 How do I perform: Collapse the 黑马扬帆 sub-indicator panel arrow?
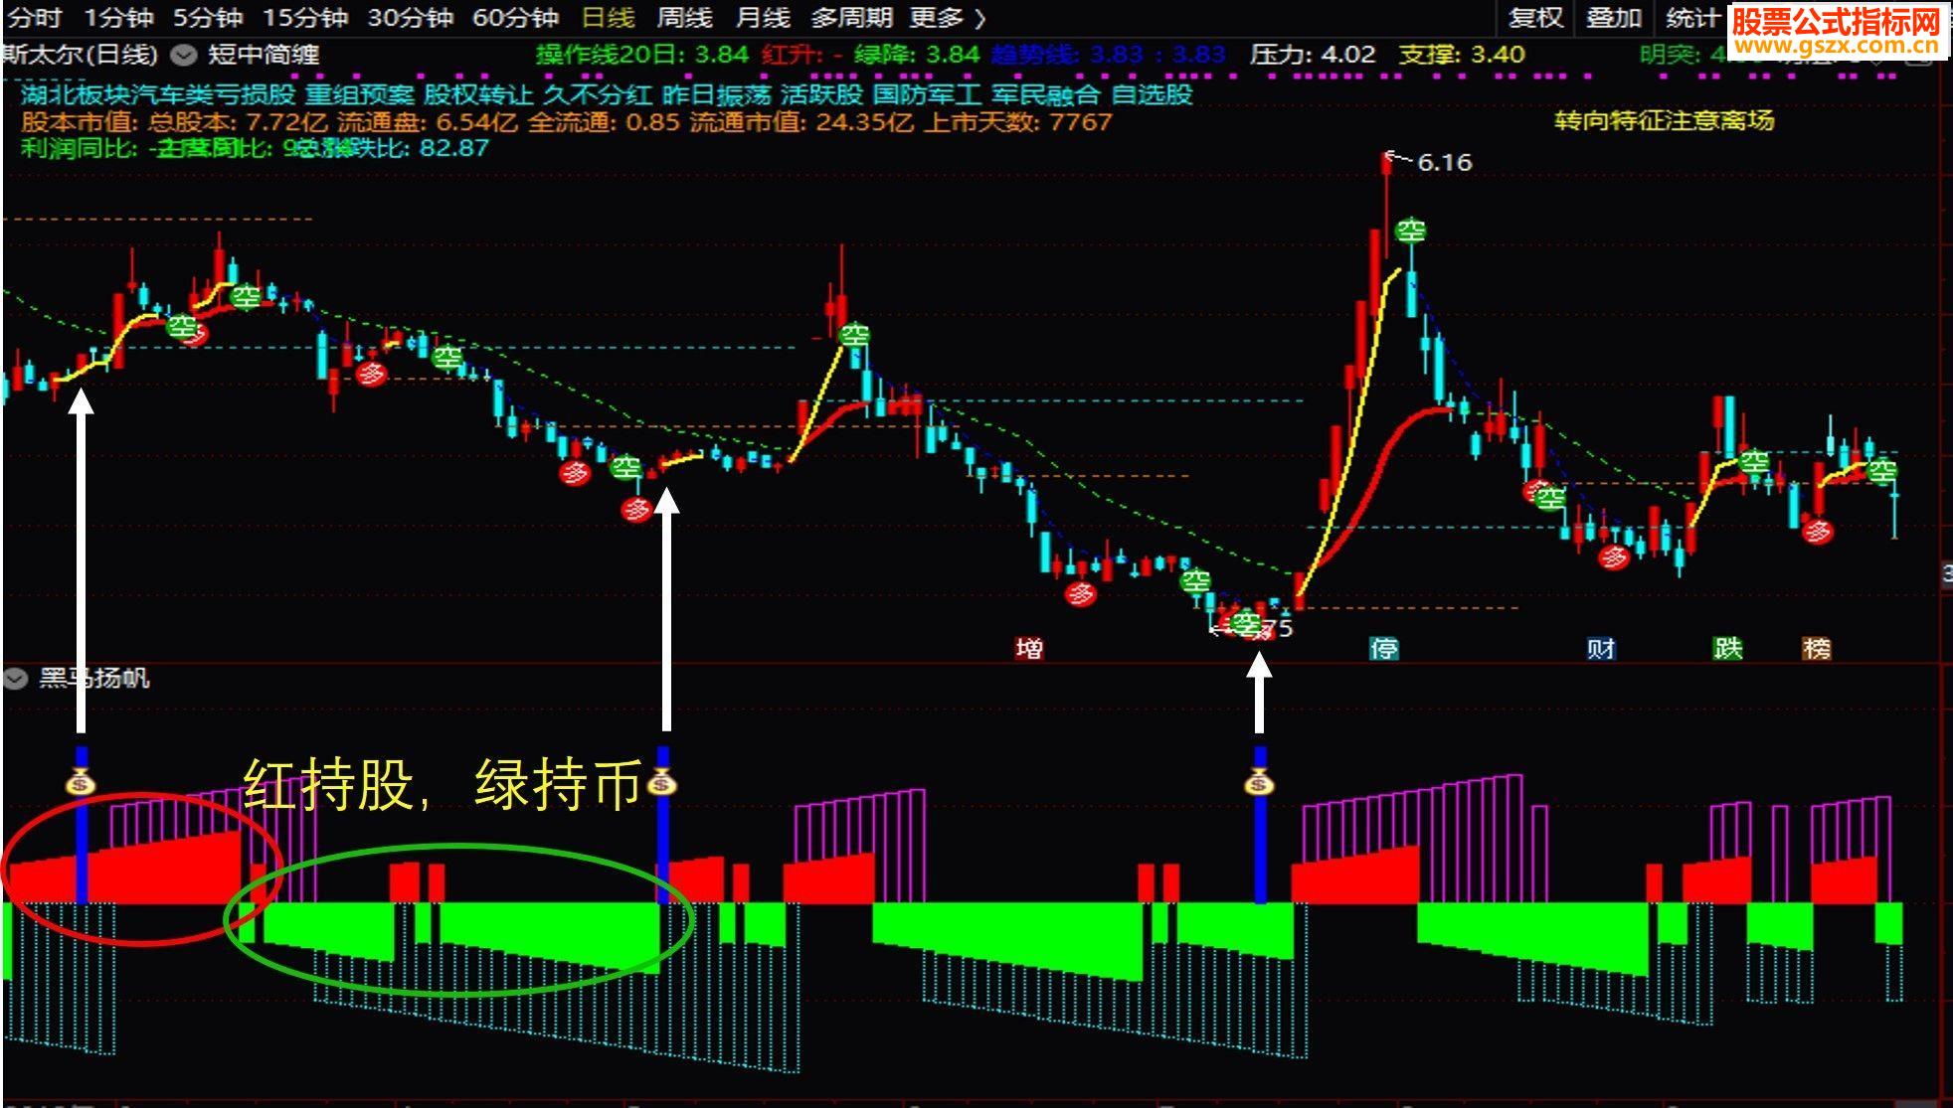click(15, 679)
